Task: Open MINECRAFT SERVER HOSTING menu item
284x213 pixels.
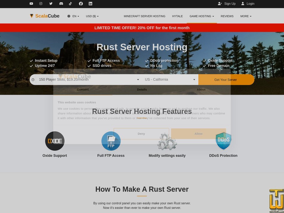Action: [x=145, y=16]
